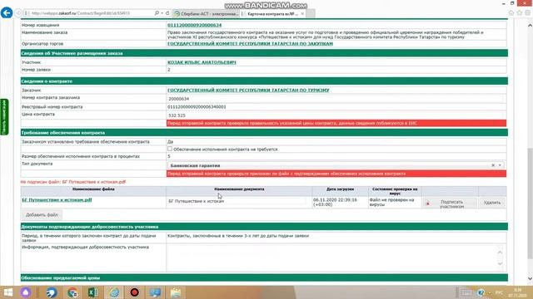Viewport: 533px width, 299px height.
Task: Open the ГОСУДАРСТВЕННЫЙ КОМИТЕТ ПО ЗАКУПКАМ link
Action: (250, 44)
